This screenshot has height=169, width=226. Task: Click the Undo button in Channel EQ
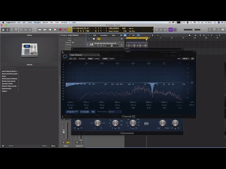pyautogui.click(x=105, y=59)
